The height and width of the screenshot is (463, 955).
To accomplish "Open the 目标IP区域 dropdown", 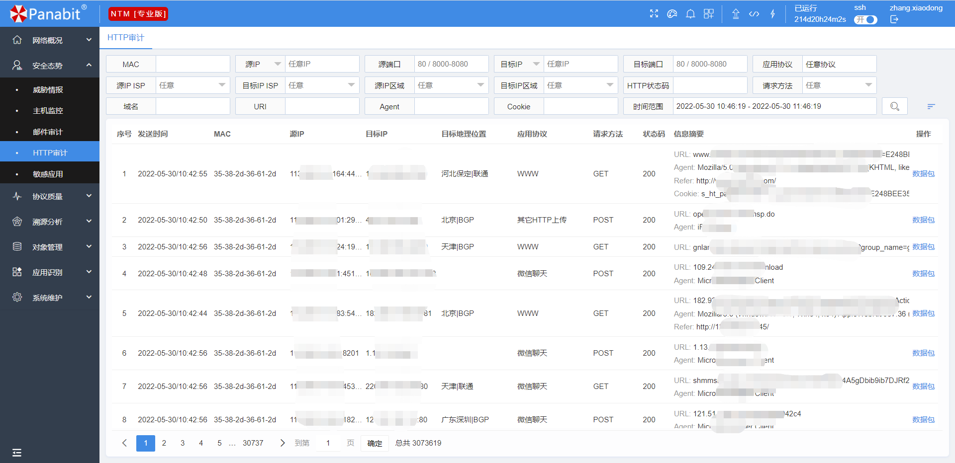I will pyautogui.click(x=580, y=85).
